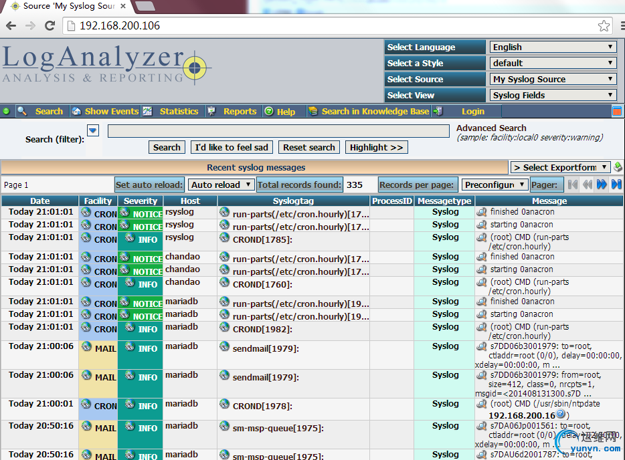Click magnifier icon beside mariadb 'finished 0anacron' message
The height and width of the screenshot is (460, 625).
(482, 302)
